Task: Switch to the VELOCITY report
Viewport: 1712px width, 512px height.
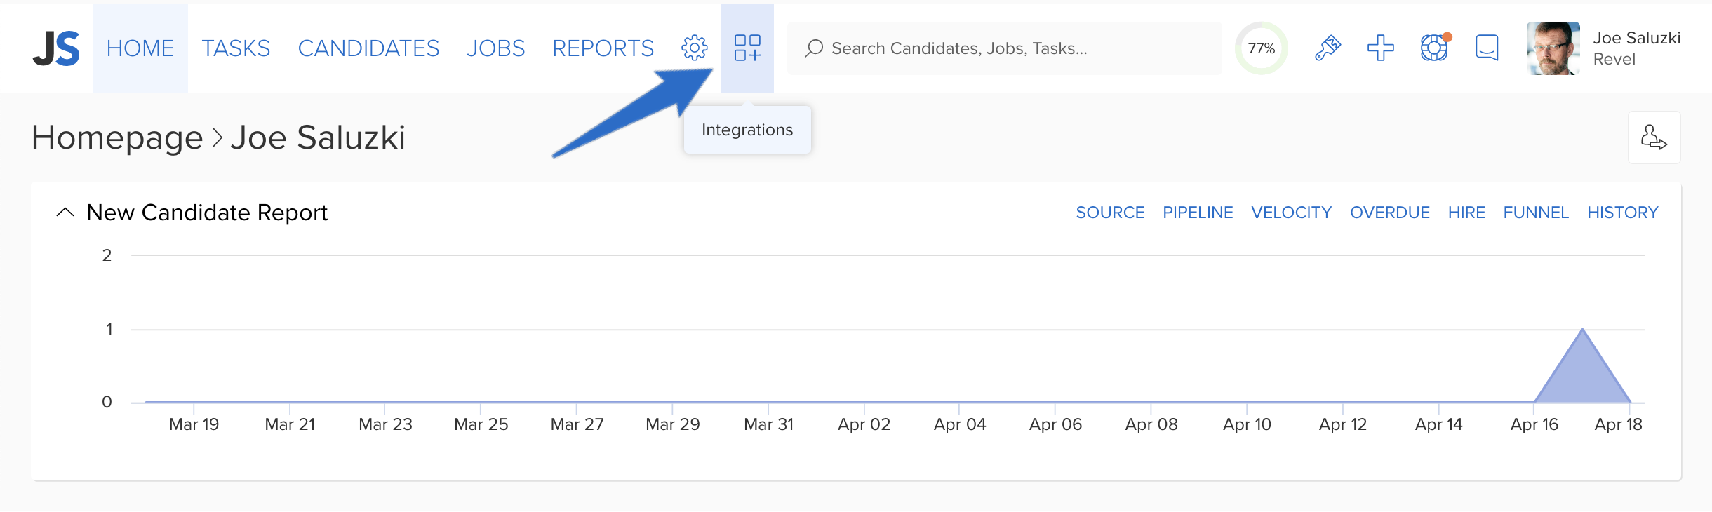Action: coord(1291,213)
